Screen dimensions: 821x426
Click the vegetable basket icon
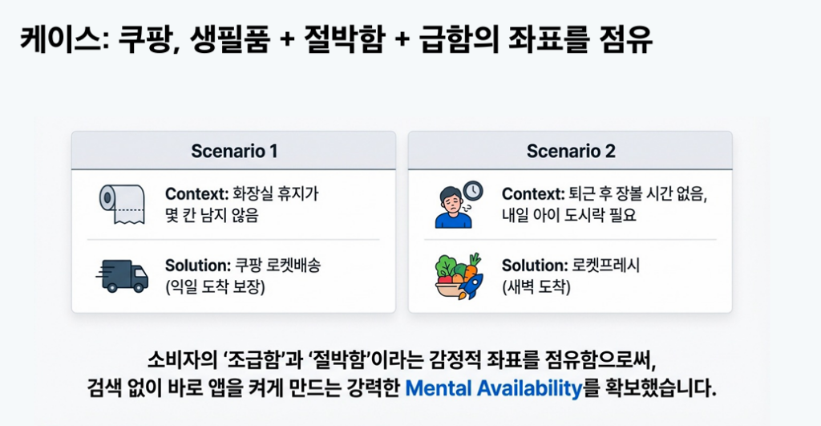click(454, 275)
